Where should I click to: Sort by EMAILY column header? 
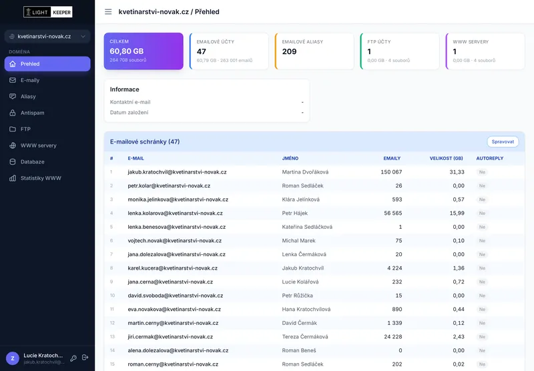coord(392,158)
